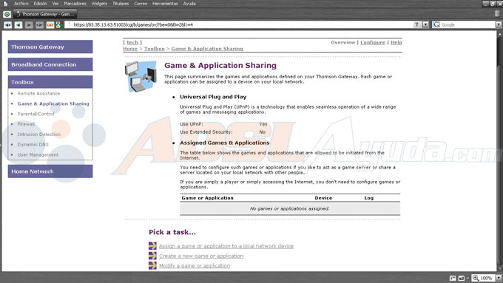Click the tech user link
Screen dimensions: 503x283
click(132, 42)
